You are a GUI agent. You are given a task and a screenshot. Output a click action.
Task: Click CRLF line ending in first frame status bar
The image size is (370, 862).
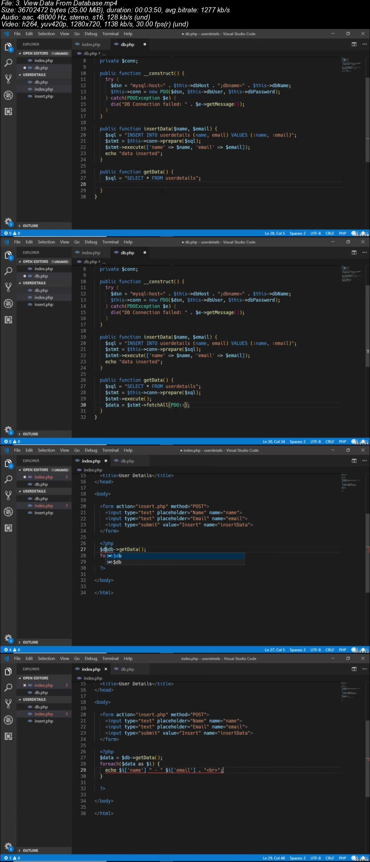pos(330,233)
